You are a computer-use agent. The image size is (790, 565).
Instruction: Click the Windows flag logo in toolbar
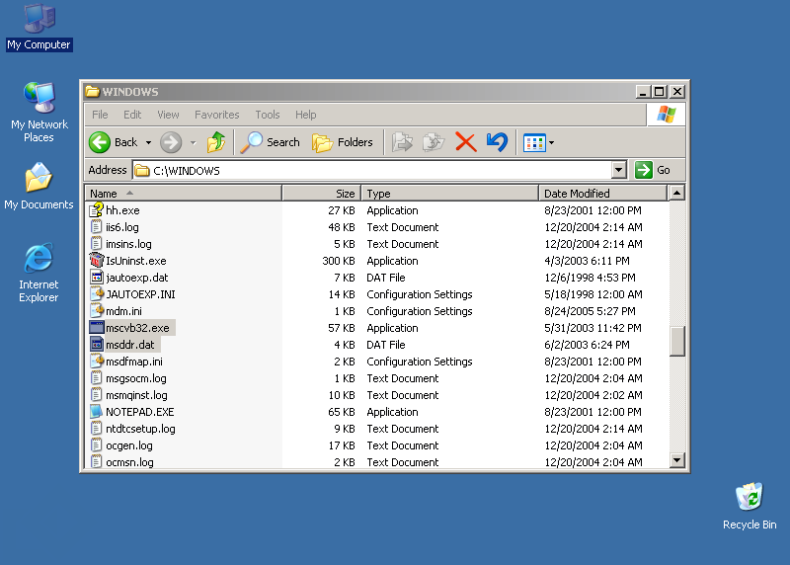tap(666, 115)
